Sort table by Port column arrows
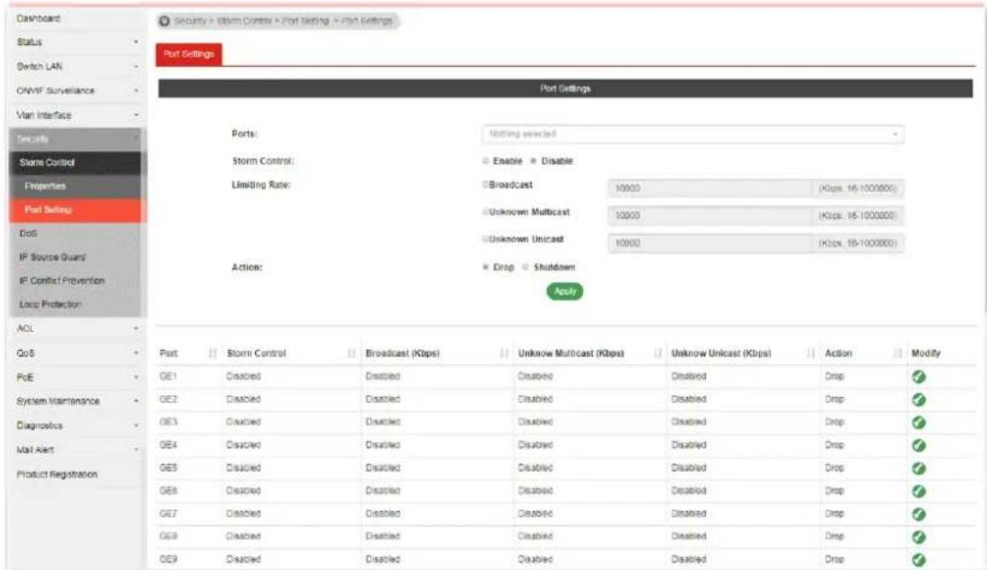The height and width of the screenshot is (570, 987). (212, 354)
